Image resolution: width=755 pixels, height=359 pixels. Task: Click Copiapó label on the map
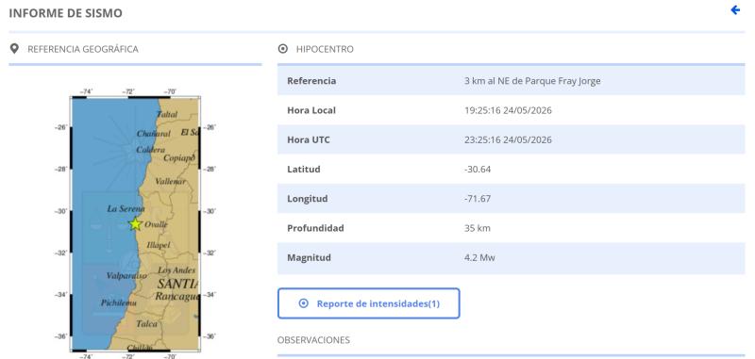[179, 157]
